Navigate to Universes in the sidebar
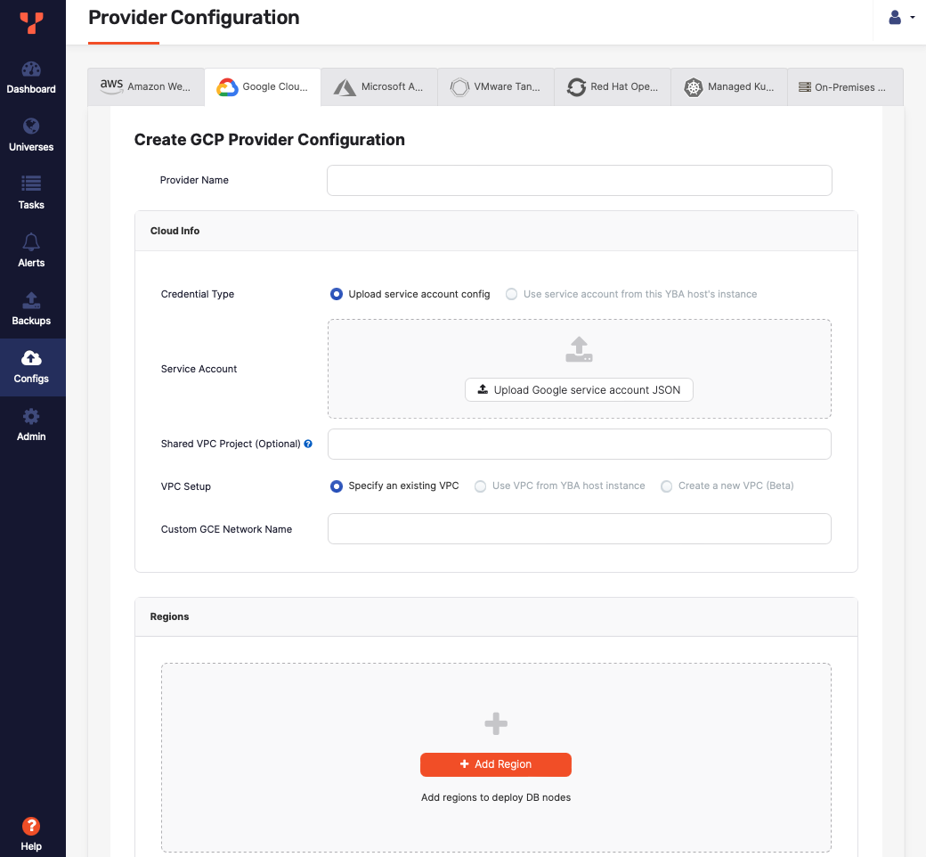This screenshot has height=857, width=926. (x=31, y=136)
